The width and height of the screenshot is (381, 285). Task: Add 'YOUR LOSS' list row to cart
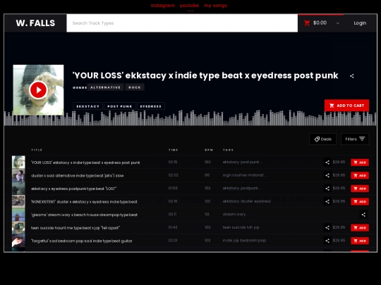pos(360,163)
